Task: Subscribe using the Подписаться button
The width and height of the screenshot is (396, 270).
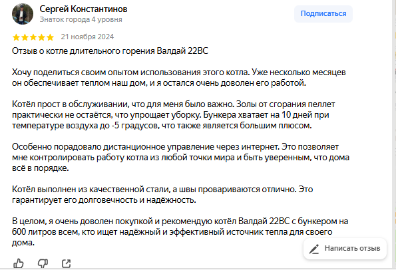Action: [x=323, y=13]
